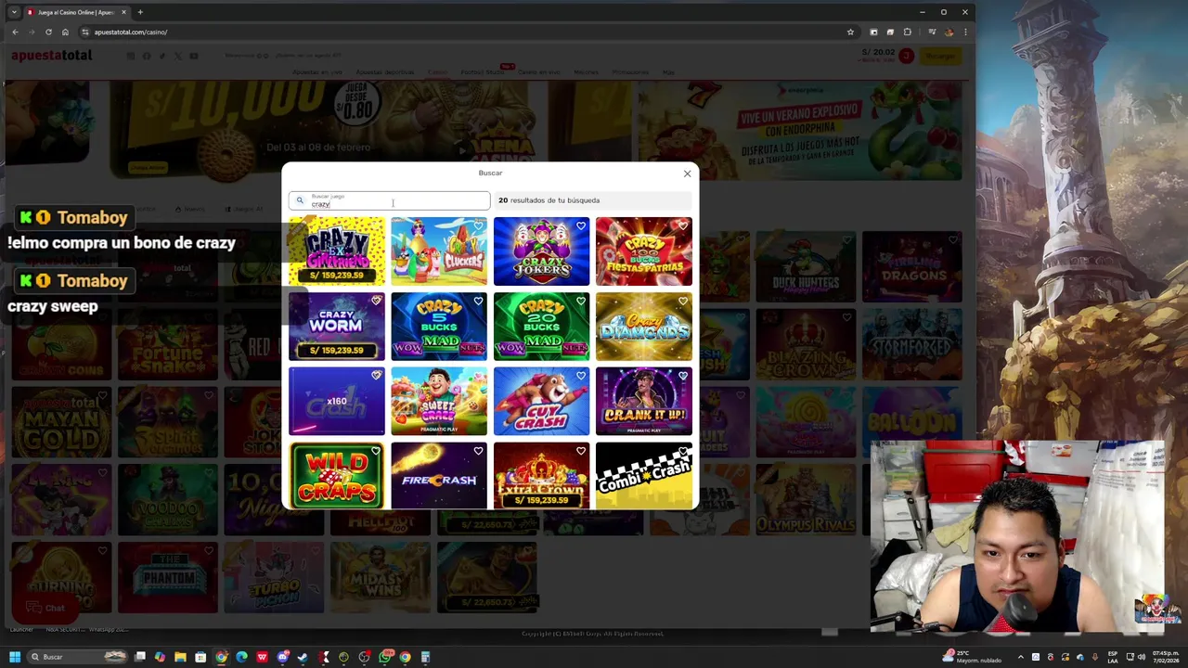Open the Crank It Up game
Viewport: 1188px width, 668px height.
(643, 401)
